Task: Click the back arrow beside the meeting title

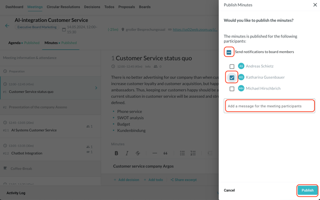Action: pos(7,26)
